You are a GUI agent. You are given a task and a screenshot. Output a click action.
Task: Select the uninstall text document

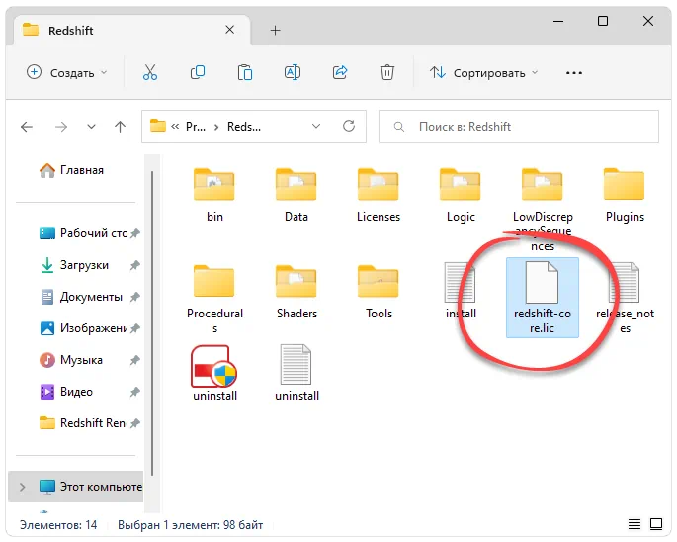pyautogui.click(x=296, y=373)
